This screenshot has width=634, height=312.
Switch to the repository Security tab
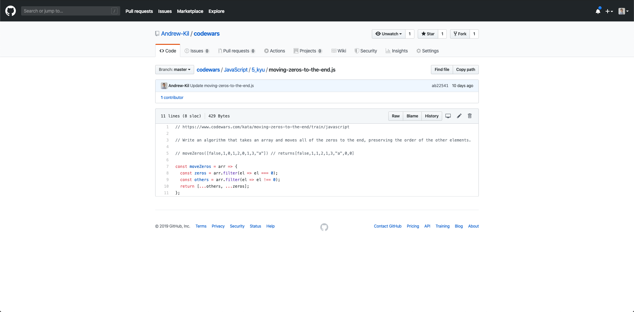(366, 51)
